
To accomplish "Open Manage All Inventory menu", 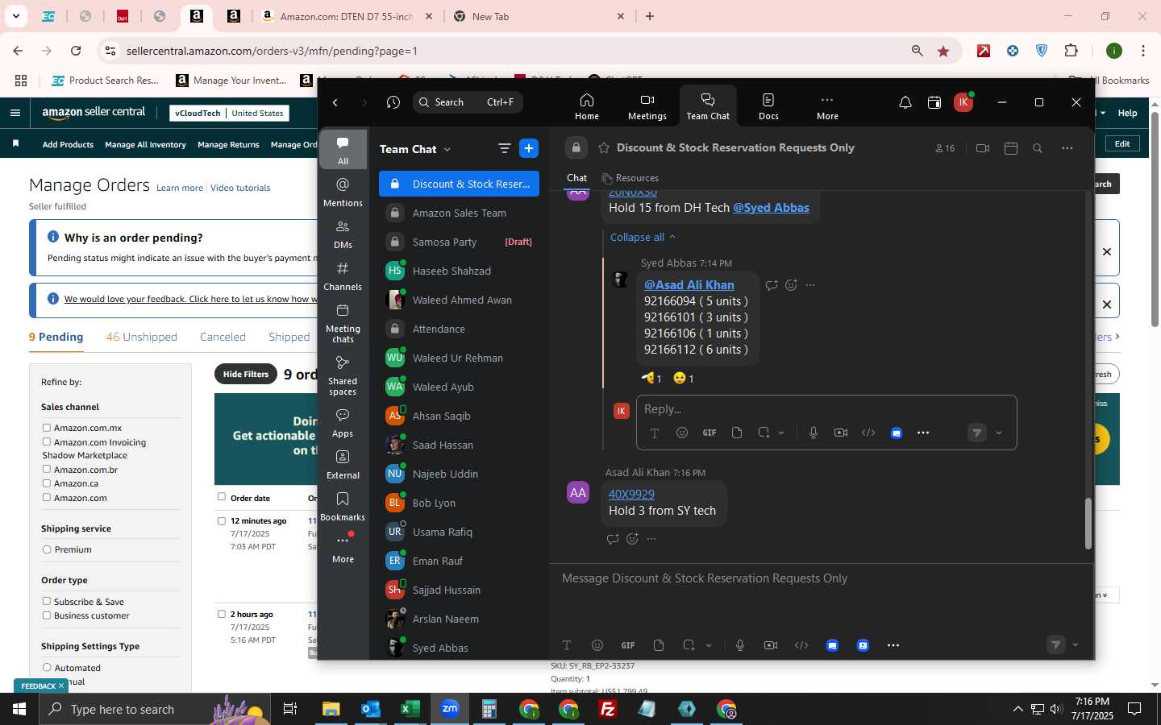I will coord(145,145).
